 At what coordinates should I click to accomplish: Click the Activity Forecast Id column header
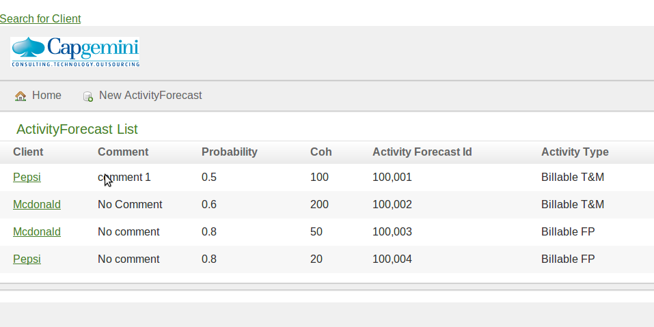[x=422, y=152]
